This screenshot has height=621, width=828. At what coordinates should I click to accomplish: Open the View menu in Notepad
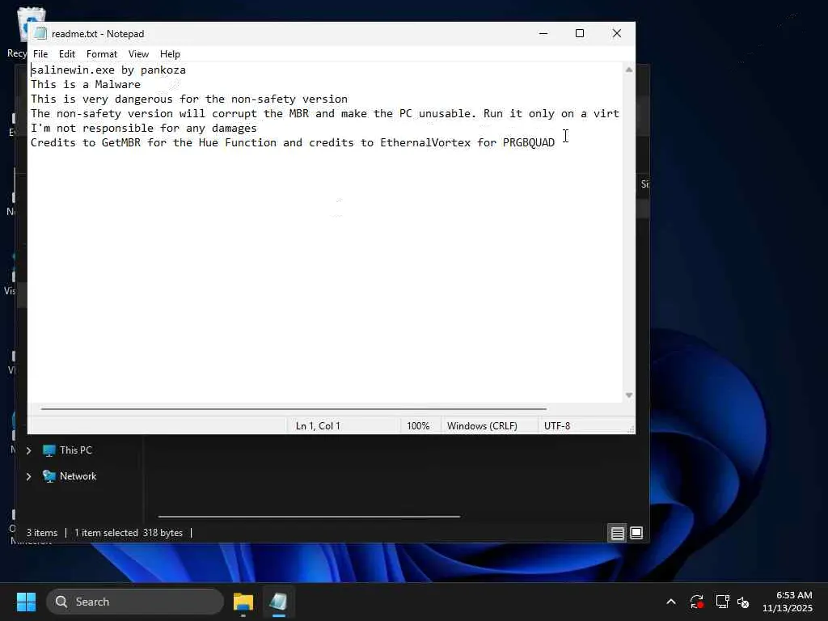click(138, 54)
